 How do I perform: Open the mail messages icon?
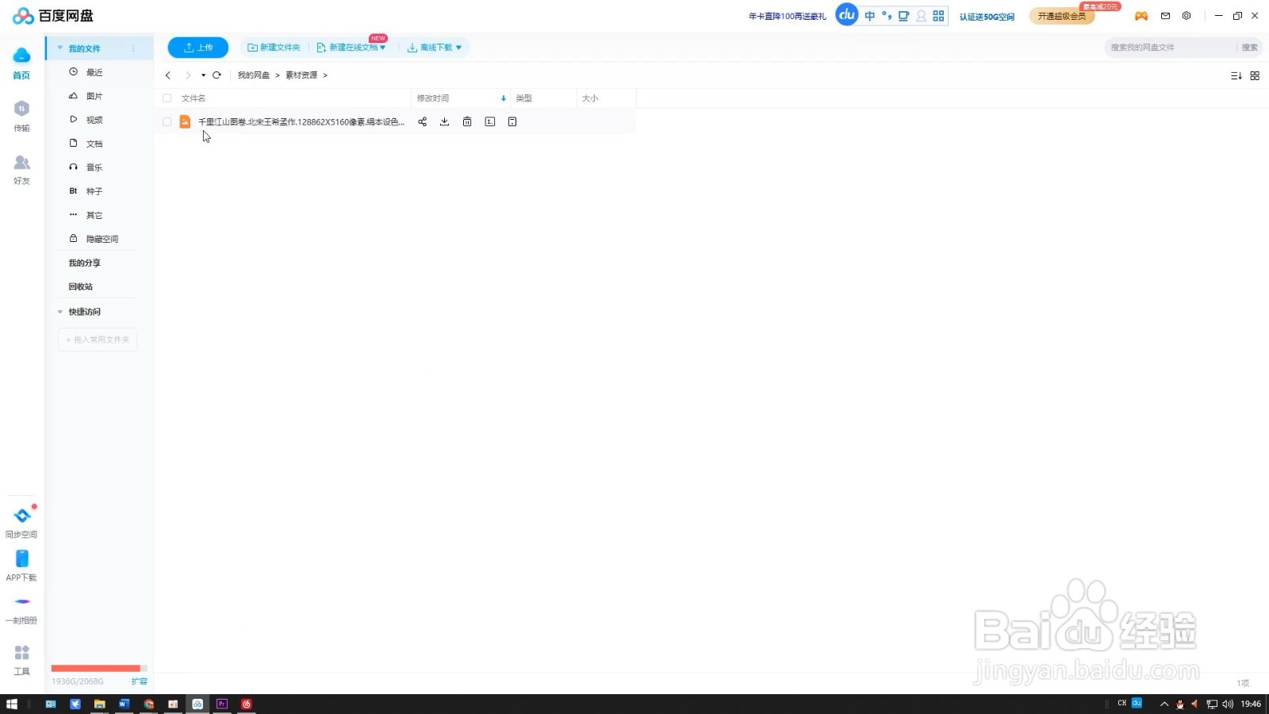[x=1165, y=16]
